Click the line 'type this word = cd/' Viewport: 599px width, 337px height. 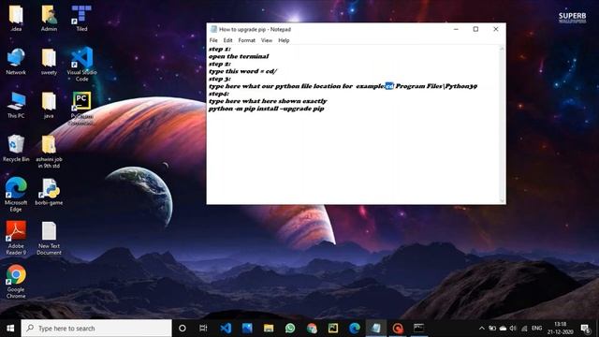coord(242,71)
